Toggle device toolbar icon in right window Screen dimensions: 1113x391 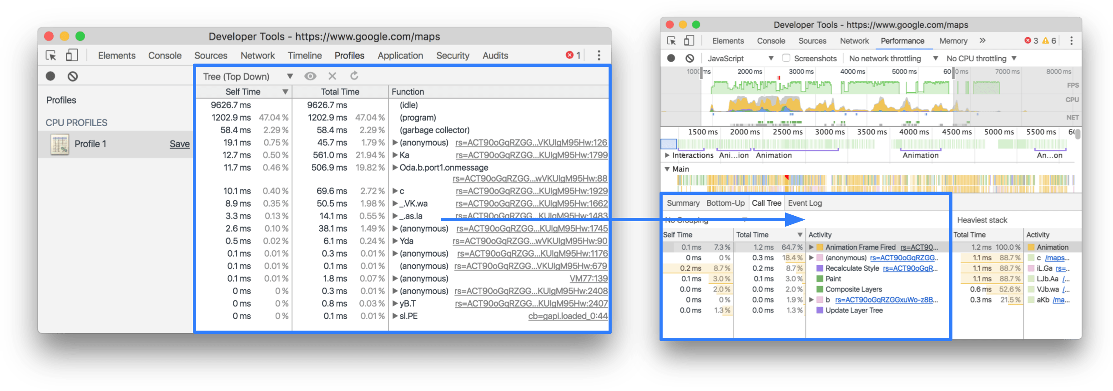tap(689, 41)
